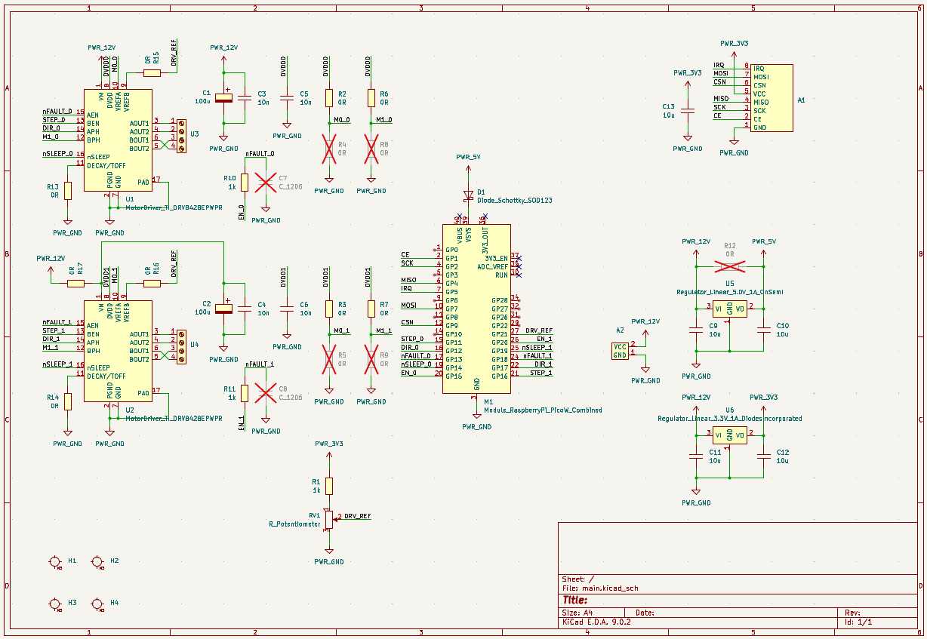This screenshot has height=639, width=927.
Task: Toggle the do-not-populate cross on resistor R4
Action: pyautogui.click(x=328, y=149)
